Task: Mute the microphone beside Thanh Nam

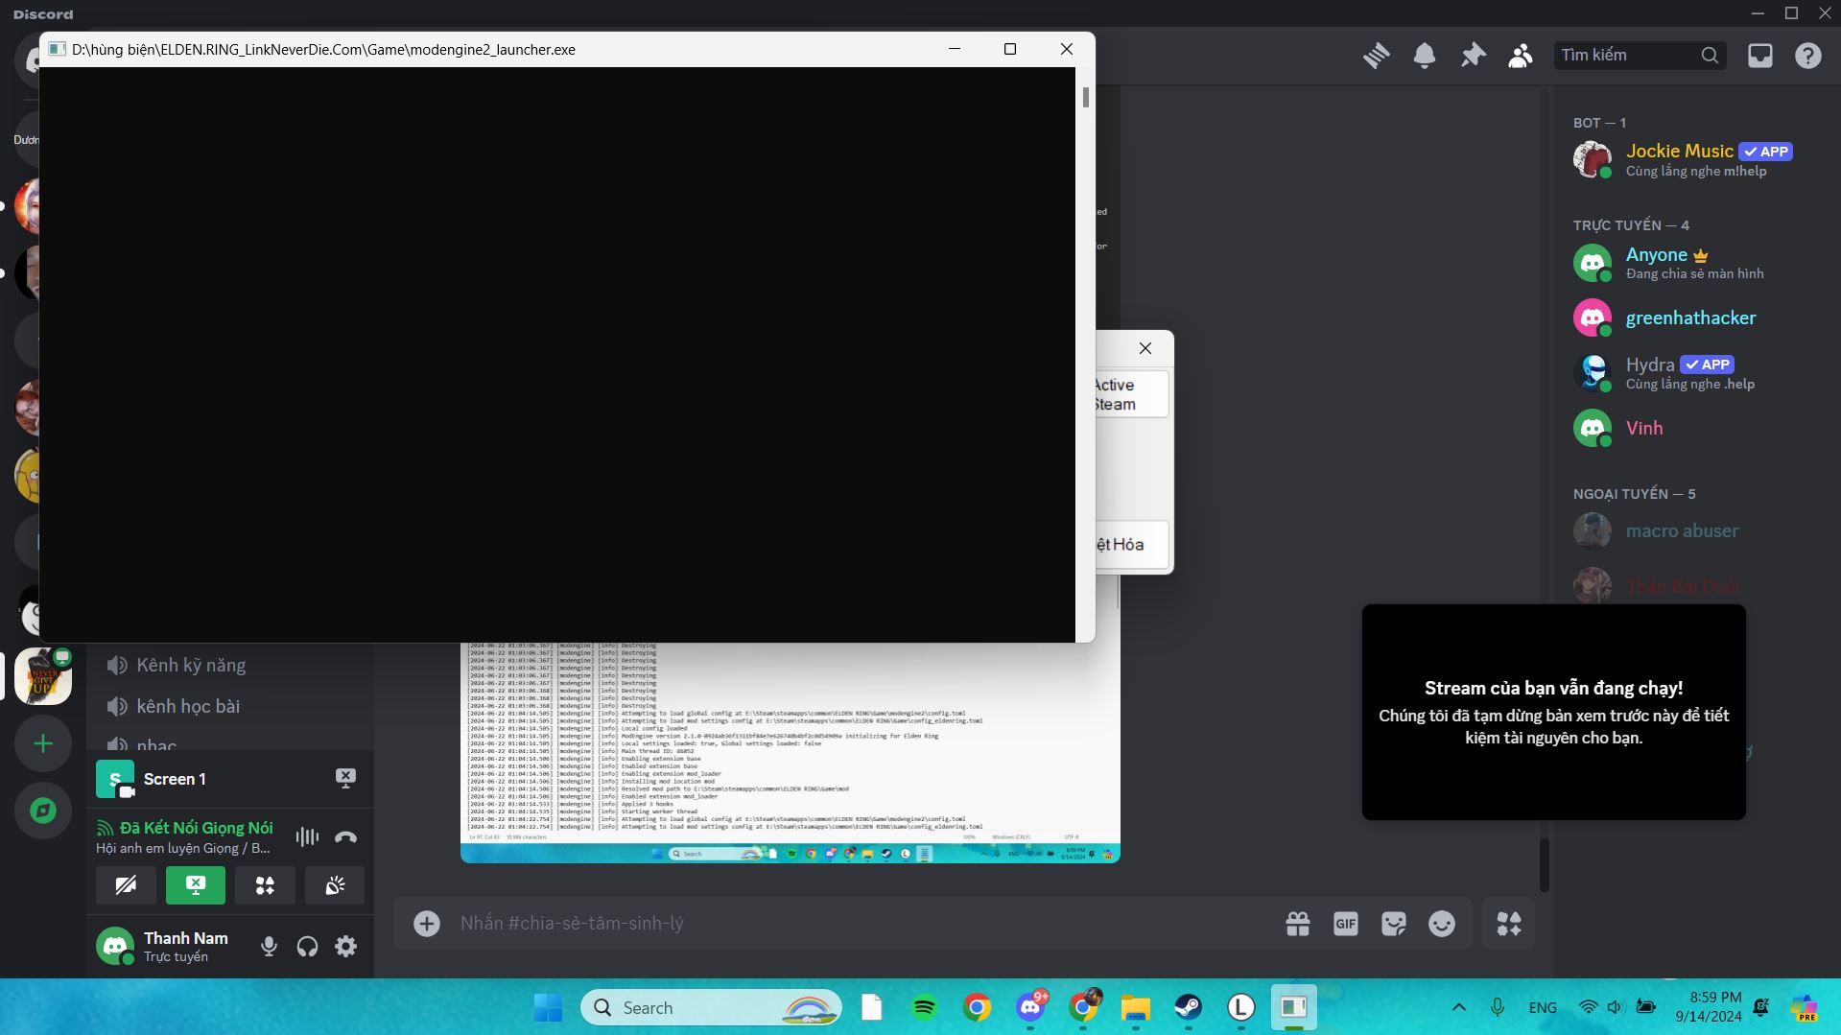Action: tap(269, 947)
